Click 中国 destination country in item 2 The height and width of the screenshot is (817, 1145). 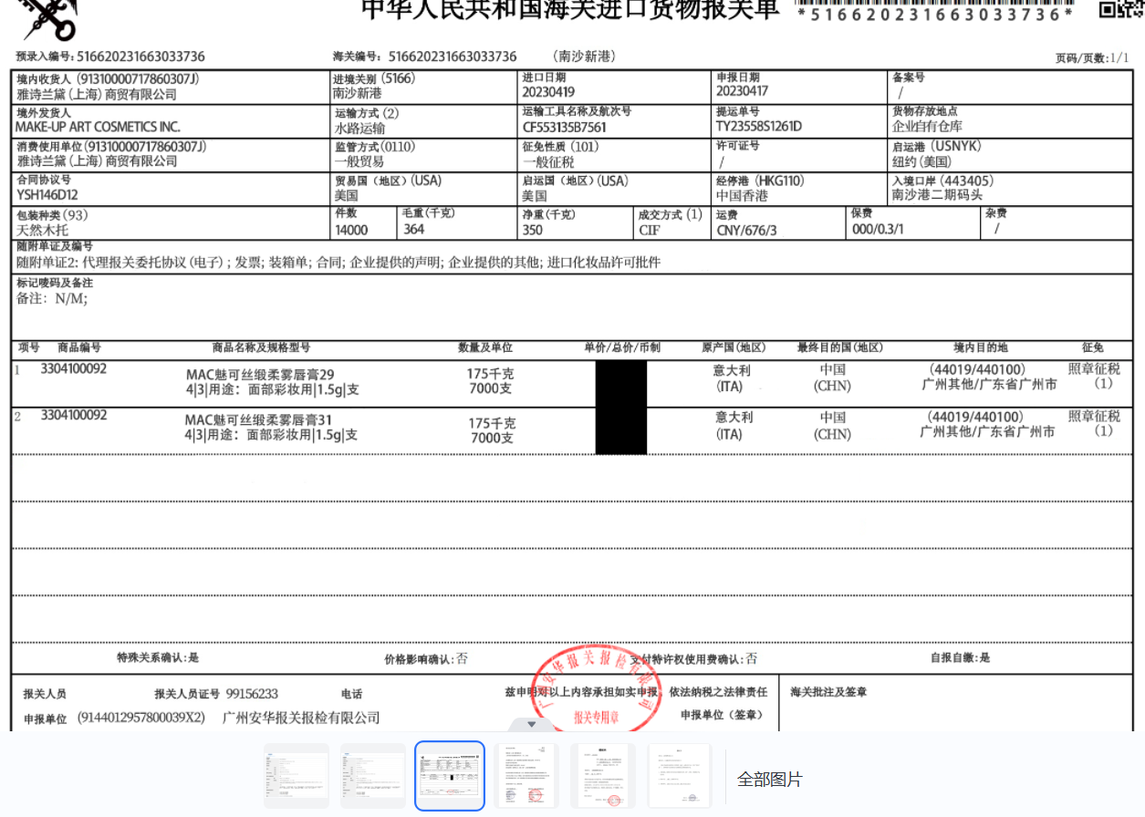[x=832, y=417]
